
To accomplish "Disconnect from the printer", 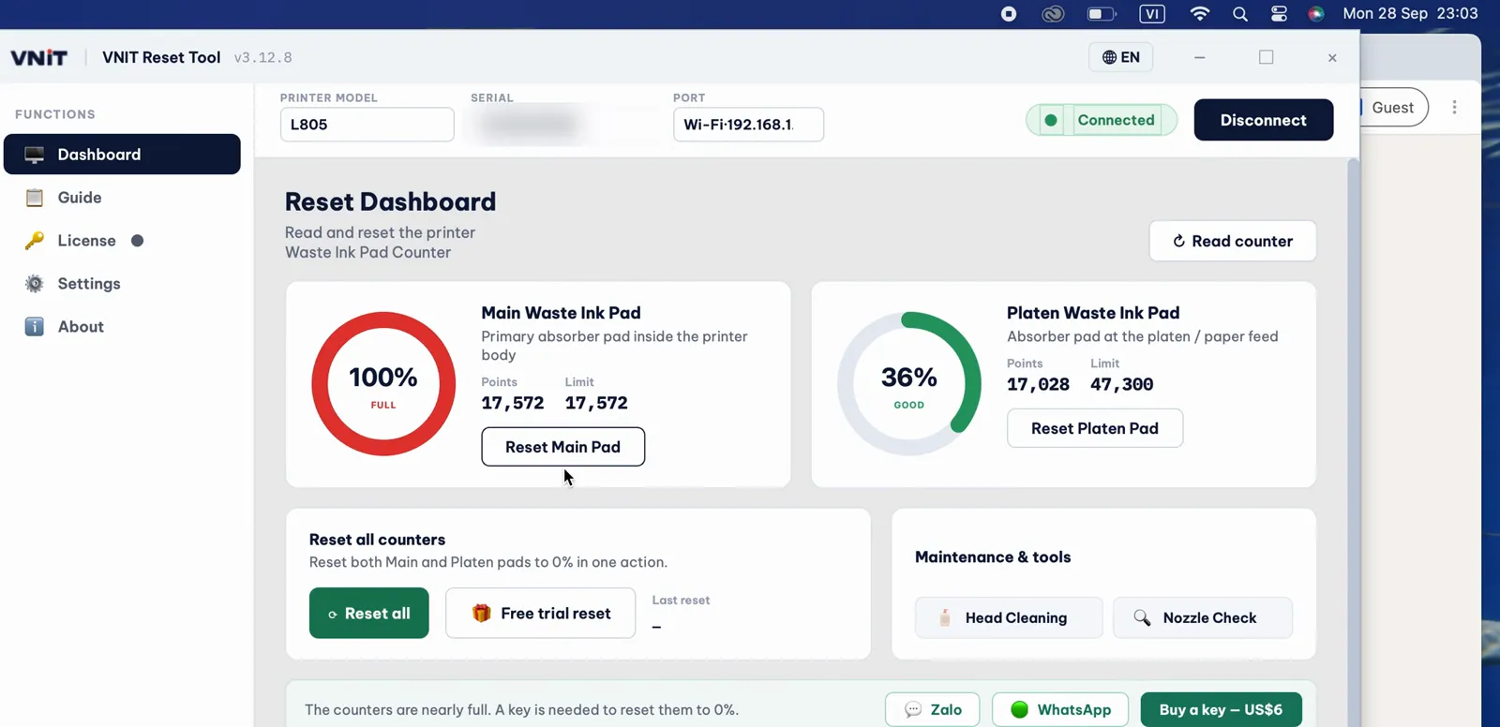I will pyautogui.click(x=1263, y=120).
